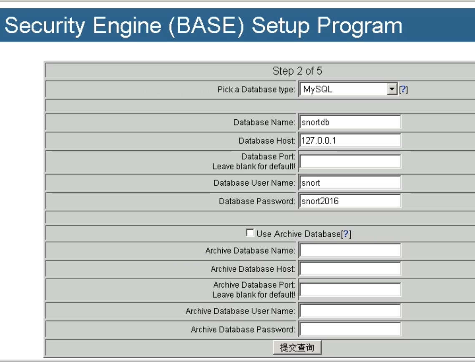Viewport: 475px width, 362px height.
Task: Click the dropdown arrow beside MySQL
Action: tap(392, 89)
